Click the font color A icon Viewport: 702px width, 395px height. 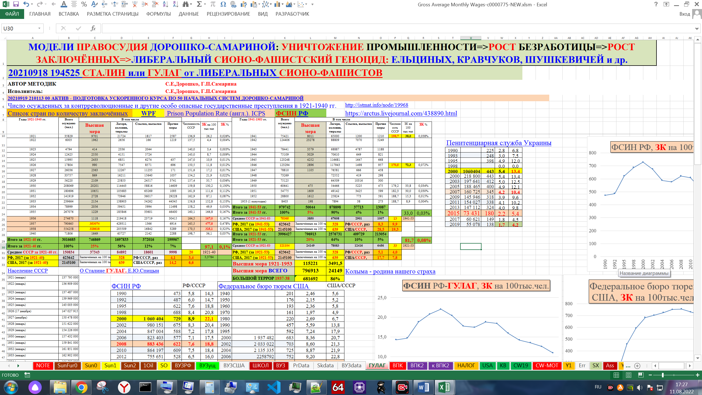pos(64,4)
